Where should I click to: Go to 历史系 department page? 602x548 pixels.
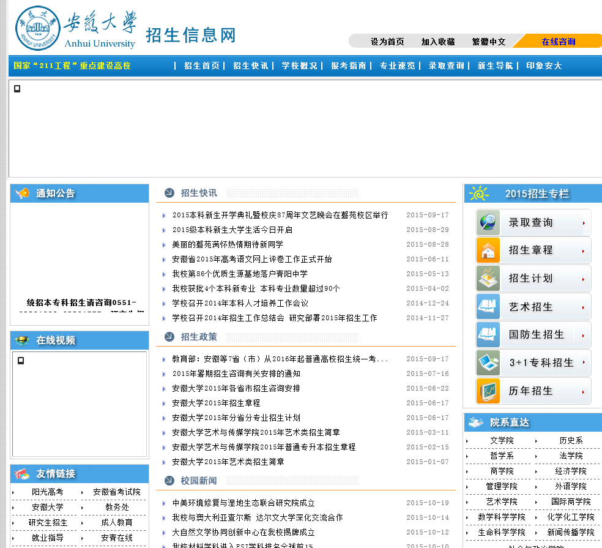pyautogui.click(x=571, y=440)
